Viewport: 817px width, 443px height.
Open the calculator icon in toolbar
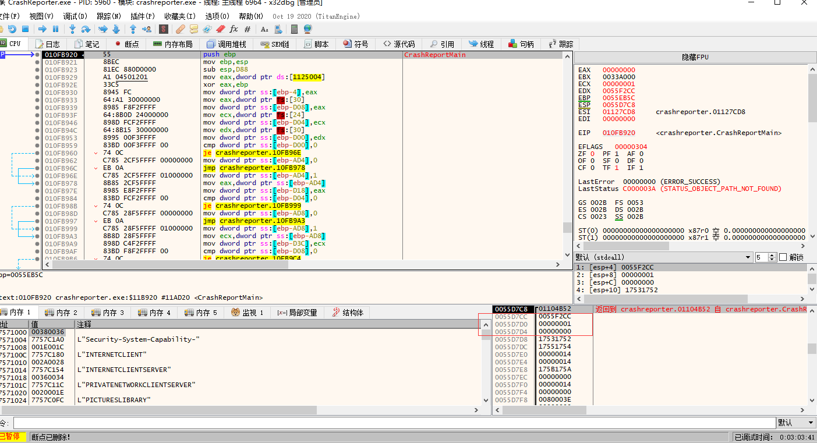[294, 29]
